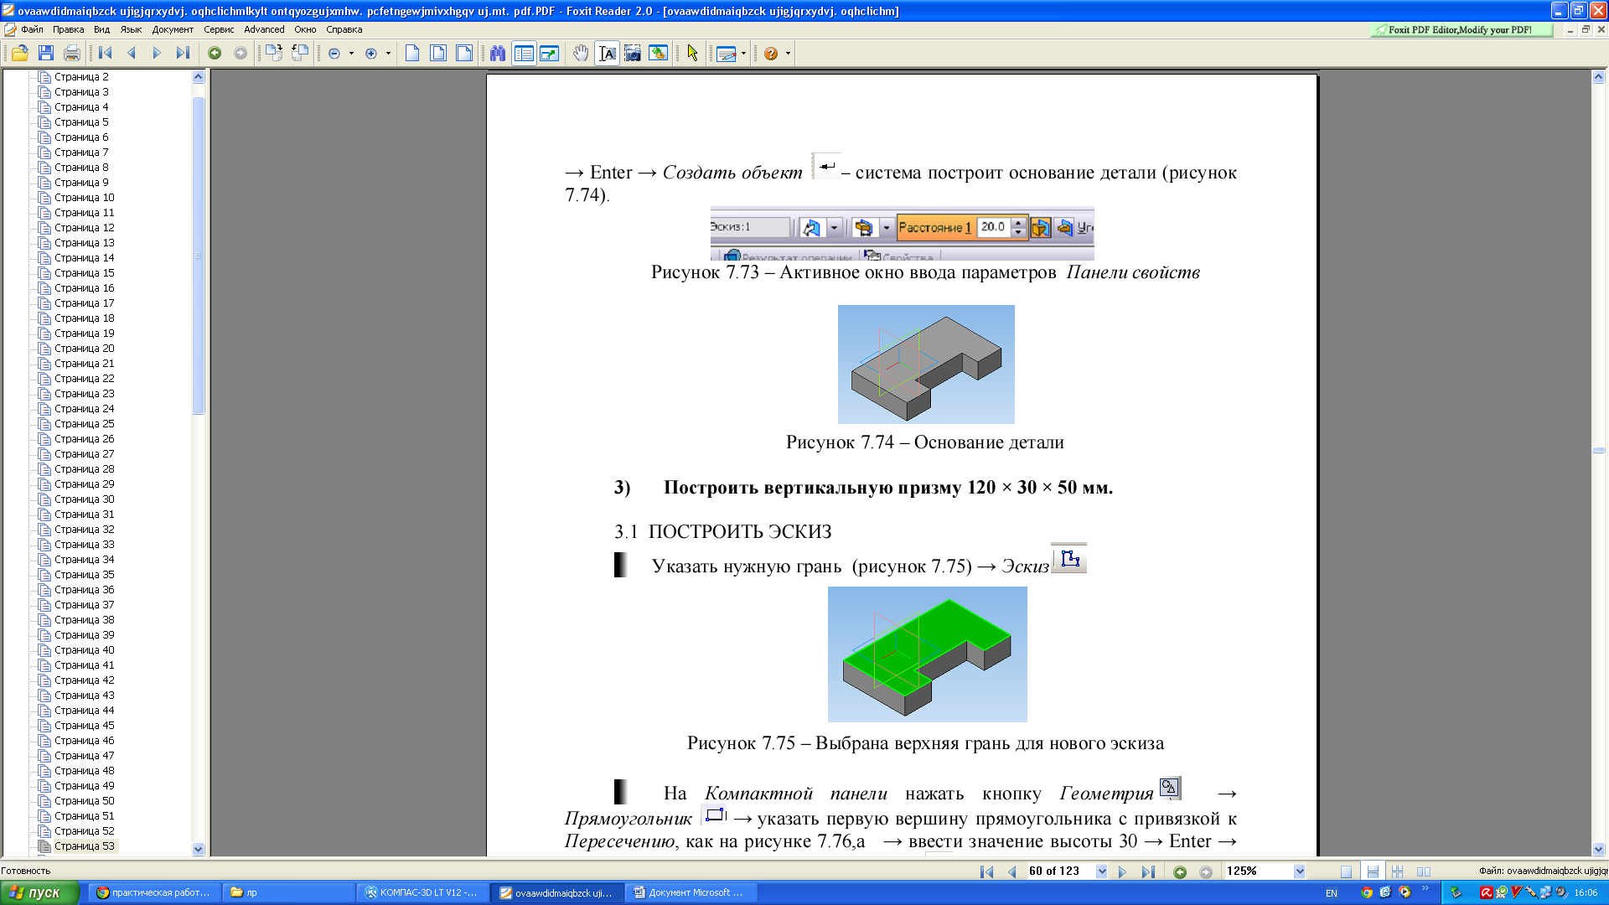
Task: Switch to практическая работ taskbar window
Action: tap(153, 892)
